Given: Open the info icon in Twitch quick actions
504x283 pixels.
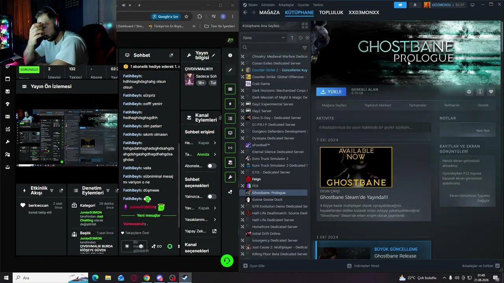Looking at the screenshot, I should click(x=230, y=55).
